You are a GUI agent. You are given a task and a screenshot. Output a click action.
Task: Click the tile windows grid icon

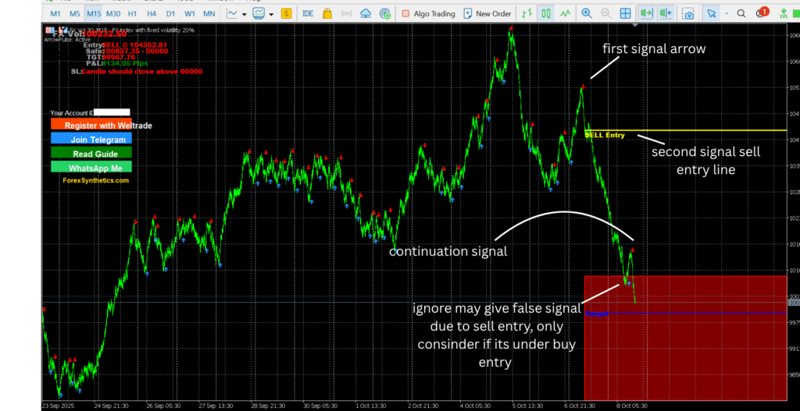[x=624, y=13]
